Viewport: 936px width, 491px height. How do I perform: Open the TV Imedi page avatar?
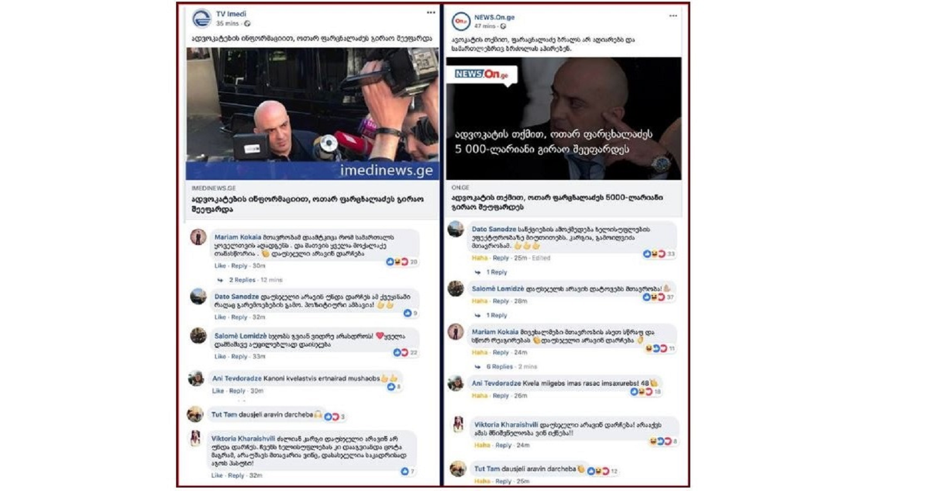pos(201,18)
